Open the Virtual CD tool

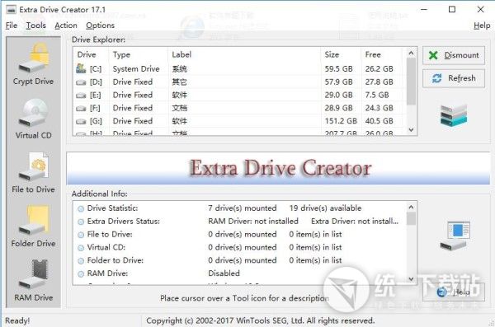[33, 119]
